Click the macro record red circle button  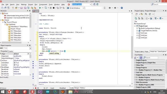[36, 88]
